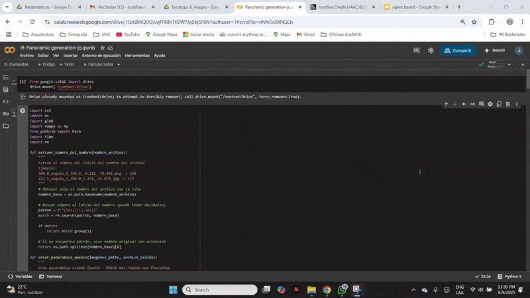The width and height of the screenshot is (530, 298).
Task: Open cell editor settings gear
Action: pos(490,104)
